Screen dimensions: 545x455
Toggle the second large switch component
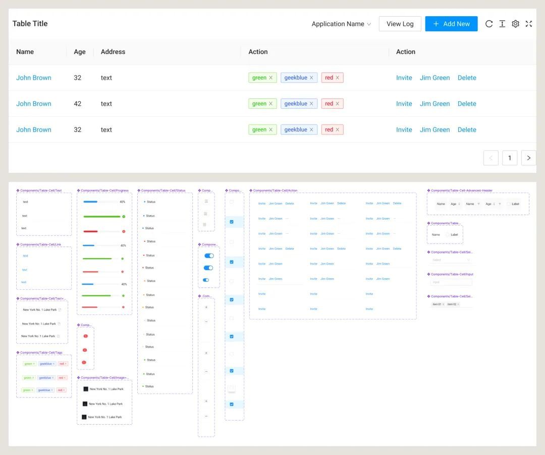[208, 268]
